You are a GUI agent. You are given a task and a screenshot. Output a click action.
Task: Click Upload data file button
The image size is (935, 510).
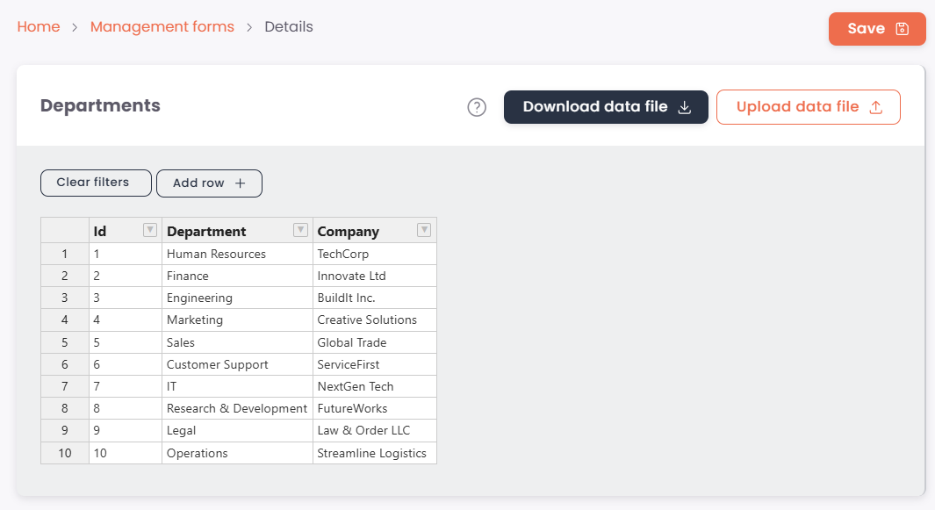(x=808, y=107)
